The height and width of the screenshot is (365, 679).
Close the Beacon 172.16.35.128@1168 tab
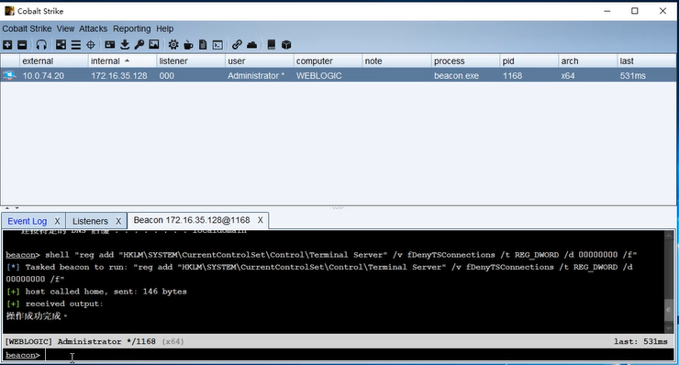[x=261, y=220]
